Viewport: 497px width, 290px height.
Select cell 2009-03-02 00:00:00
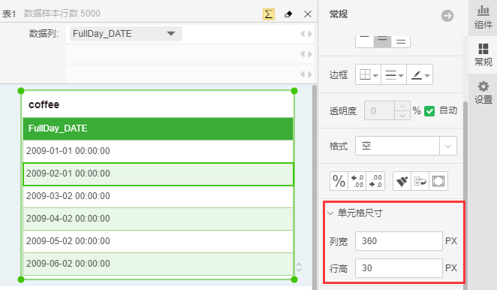point(158,196)
